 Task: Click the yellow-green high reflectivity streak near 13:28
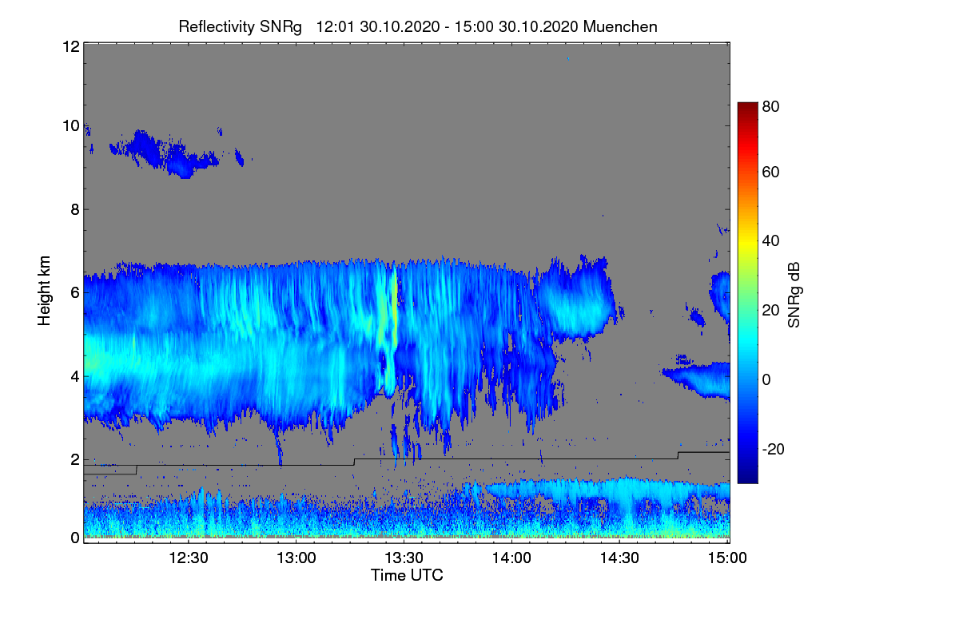pyautogui.click(x=394, y=310)
